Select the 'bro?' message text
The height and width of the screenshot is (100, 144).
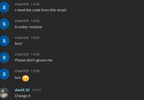(18, 44)
